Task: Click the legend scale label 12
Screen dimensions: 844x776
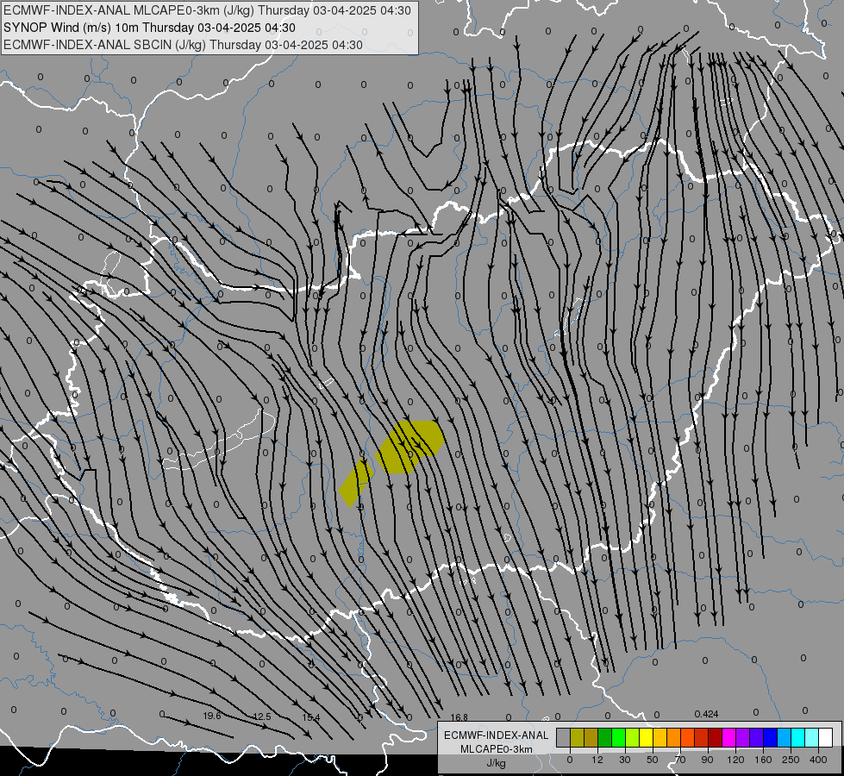Action: click(x=597, y=760)
